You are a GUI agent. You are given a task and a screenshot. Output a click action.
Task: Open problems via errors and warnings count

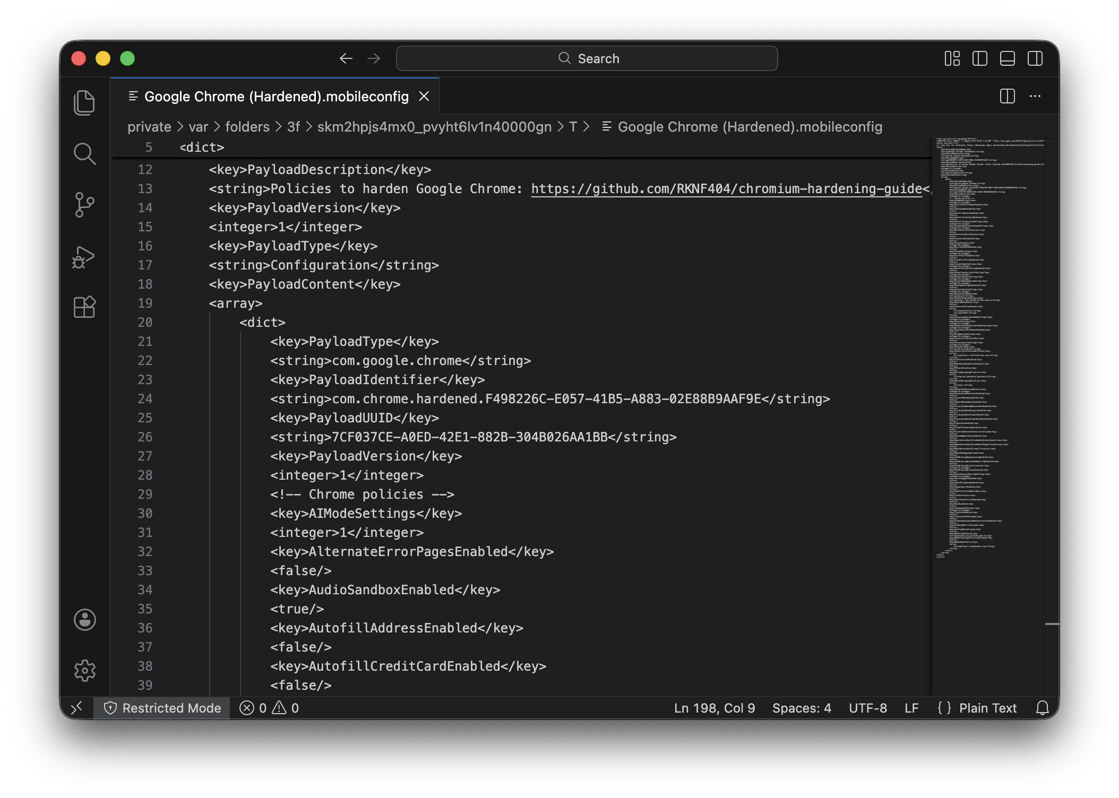point(269,708)
